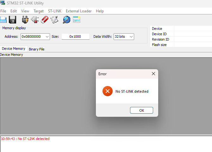The image size is (212, 152).
Task: Click the 'Device ID' info label
Action: [159, 34]
